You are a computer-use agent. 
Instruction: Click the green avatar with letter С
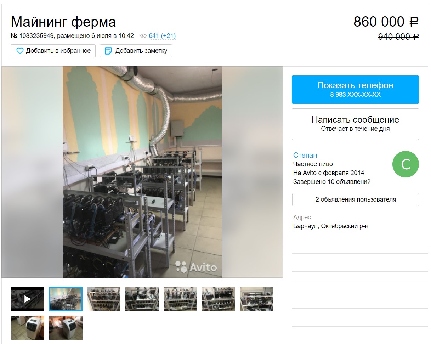point(406,164)
